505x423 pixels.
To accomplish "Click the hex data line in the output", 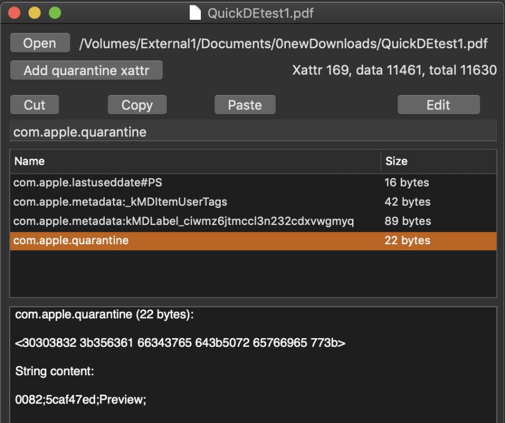I will pos(181,343).
